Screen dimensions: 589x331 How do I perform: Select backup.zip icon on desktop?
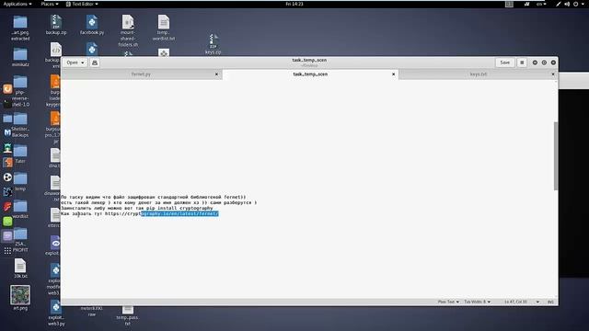[x=56, y=25]
